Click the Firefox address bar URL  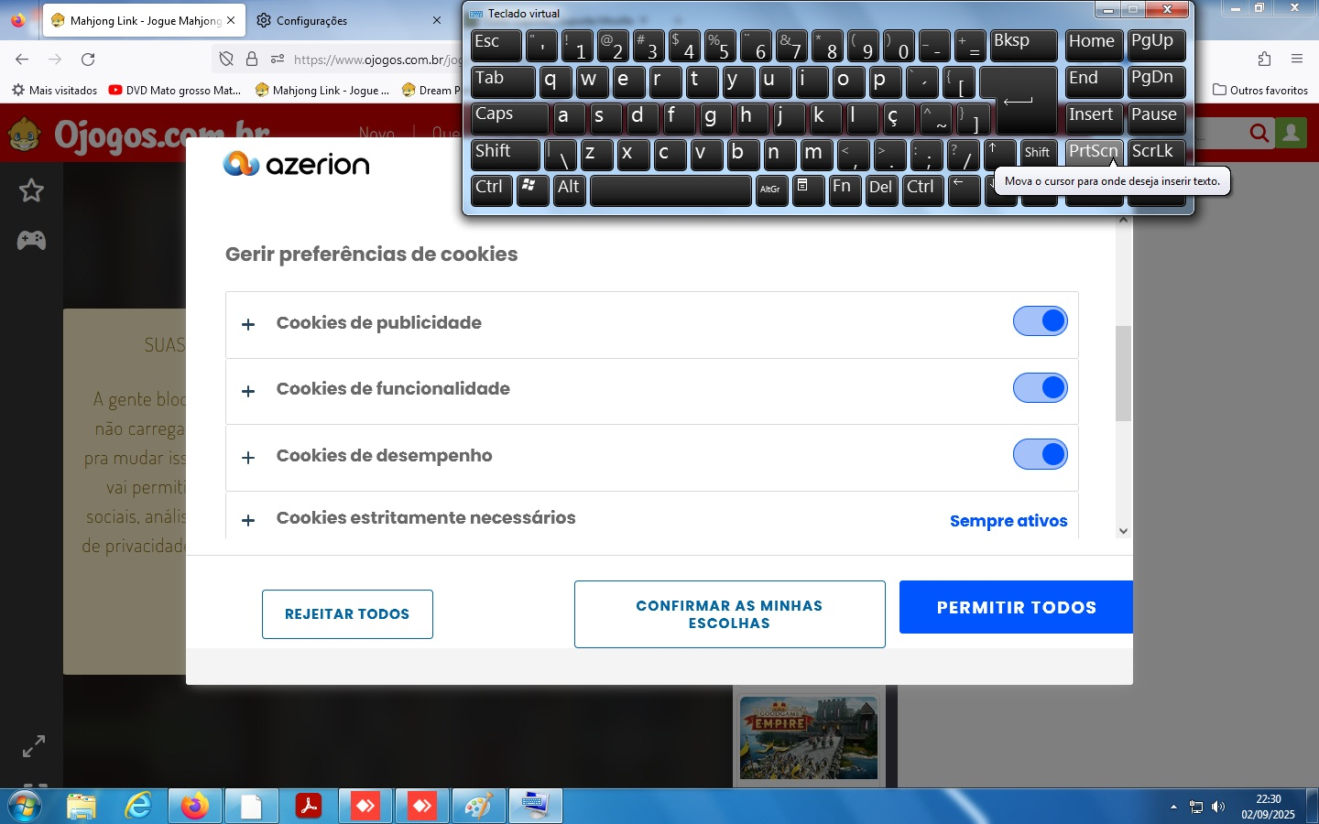[x=377, y=60]
